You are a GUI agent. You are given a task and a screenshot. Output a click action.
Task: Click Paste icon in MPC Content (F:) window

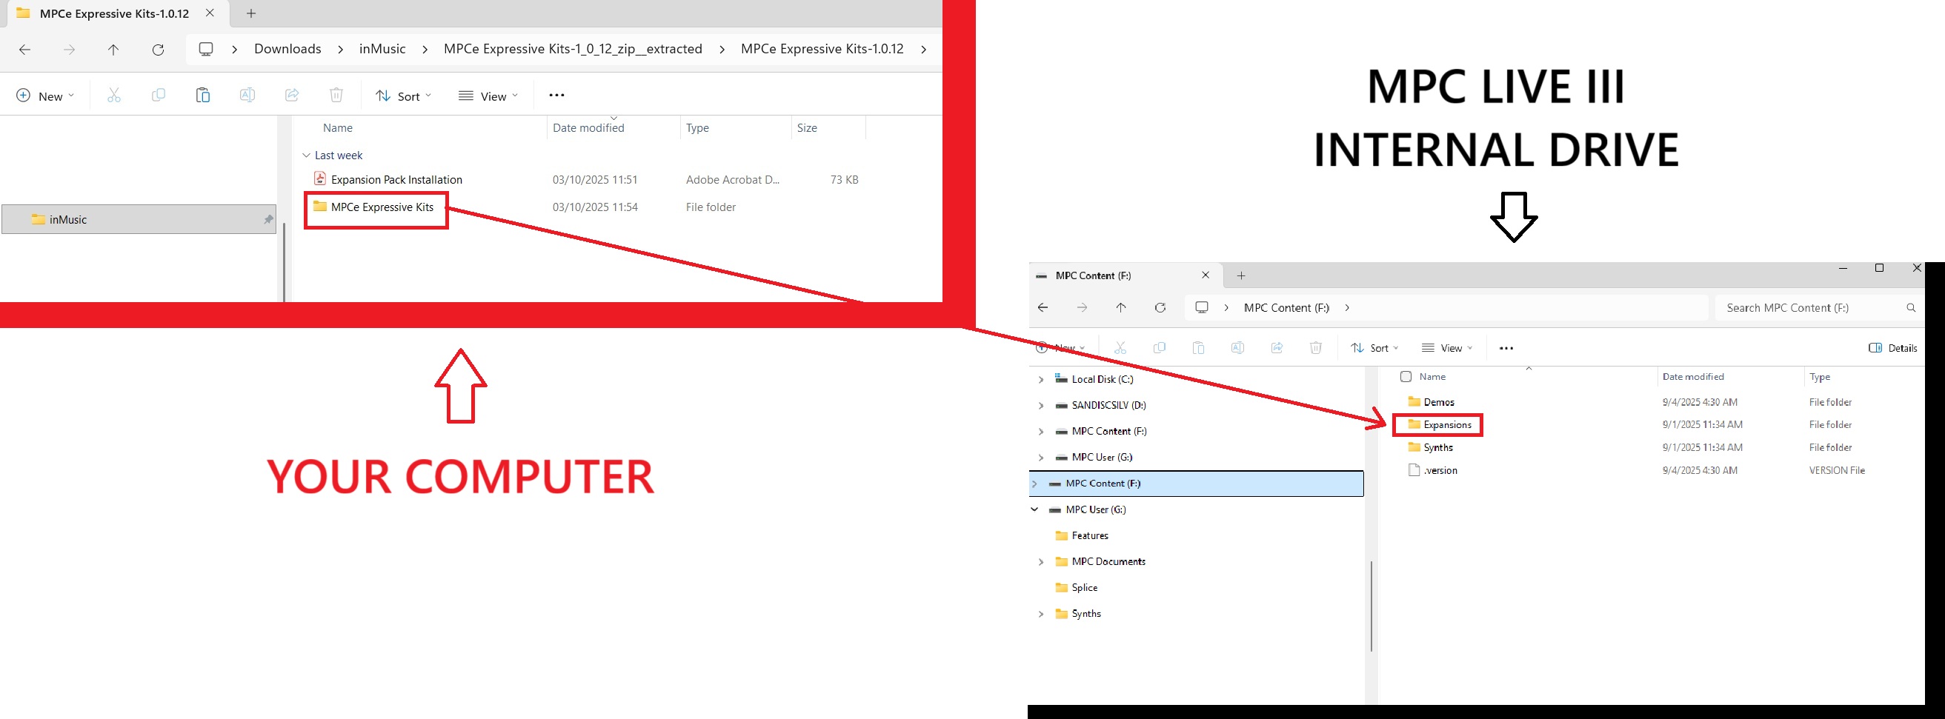coord(1198,348)
